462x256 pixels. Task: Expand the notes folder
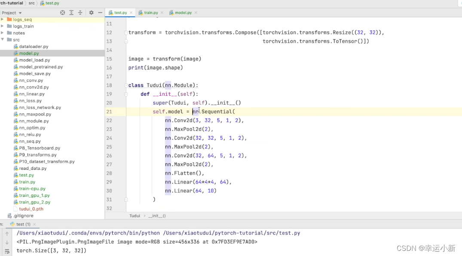pyautogui.click(x=3, y=33)
